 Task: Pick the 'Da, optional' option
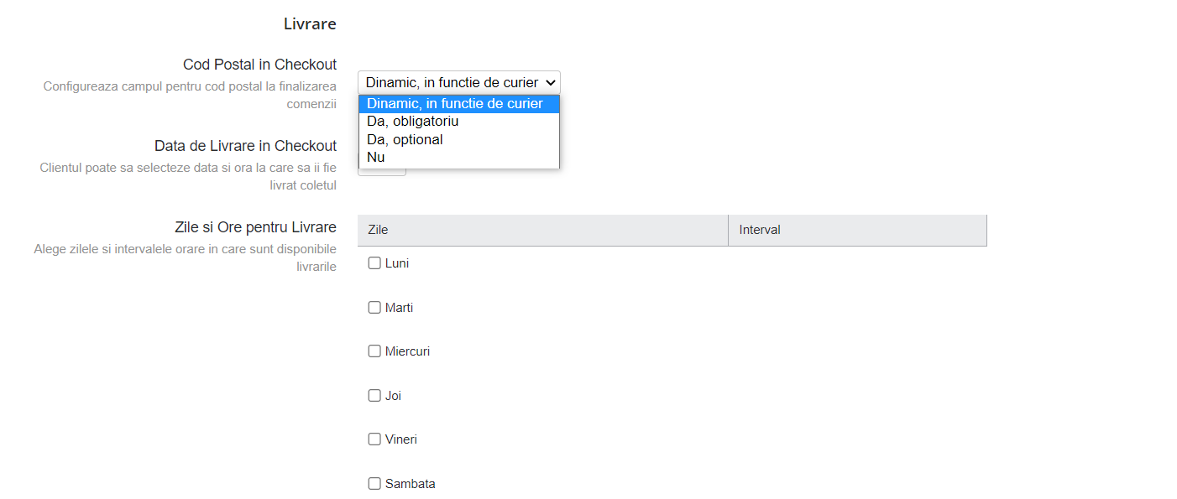pyautogui.click(x=459, y=139)
